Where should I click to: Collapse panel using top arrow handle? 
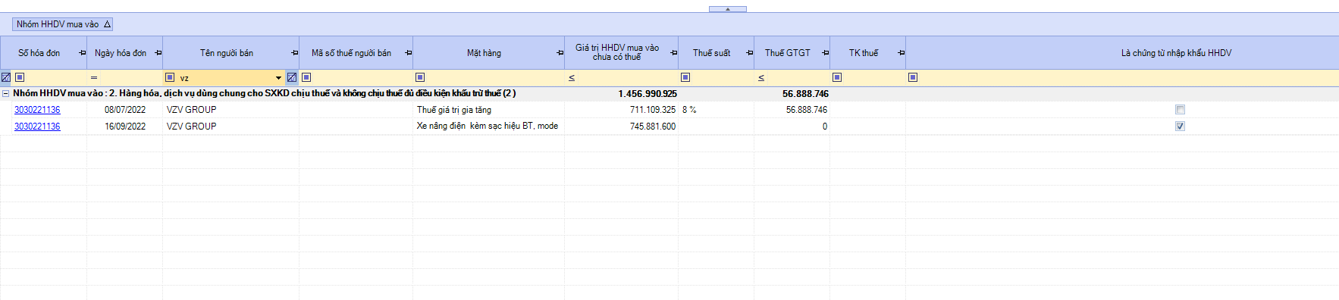click(728, 9)
